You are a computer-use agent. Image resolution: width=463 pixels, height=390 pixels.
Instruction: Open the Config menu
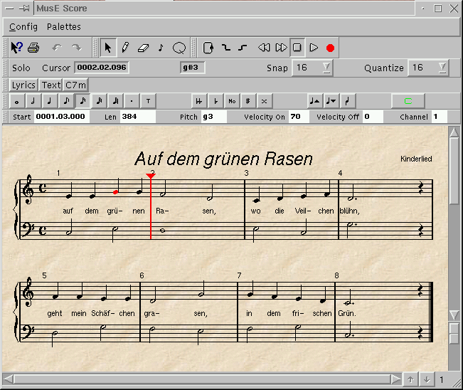click(x=23, y=27)
